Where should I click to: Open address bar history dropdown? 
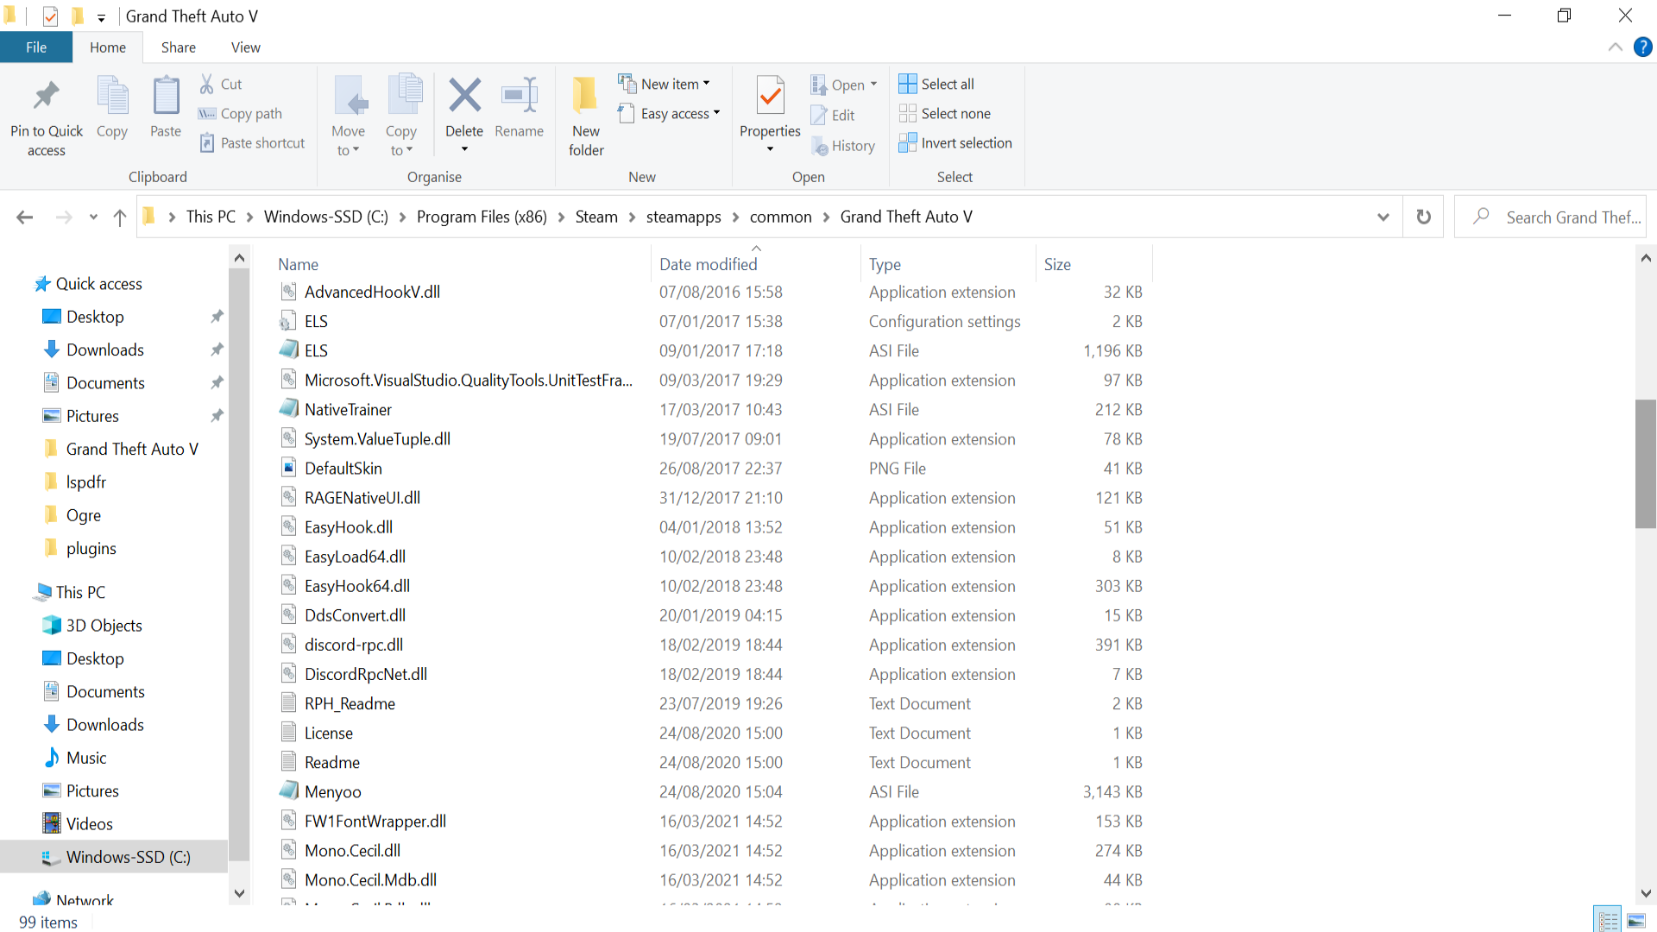pyautogui.click(x=1383, y=217)
